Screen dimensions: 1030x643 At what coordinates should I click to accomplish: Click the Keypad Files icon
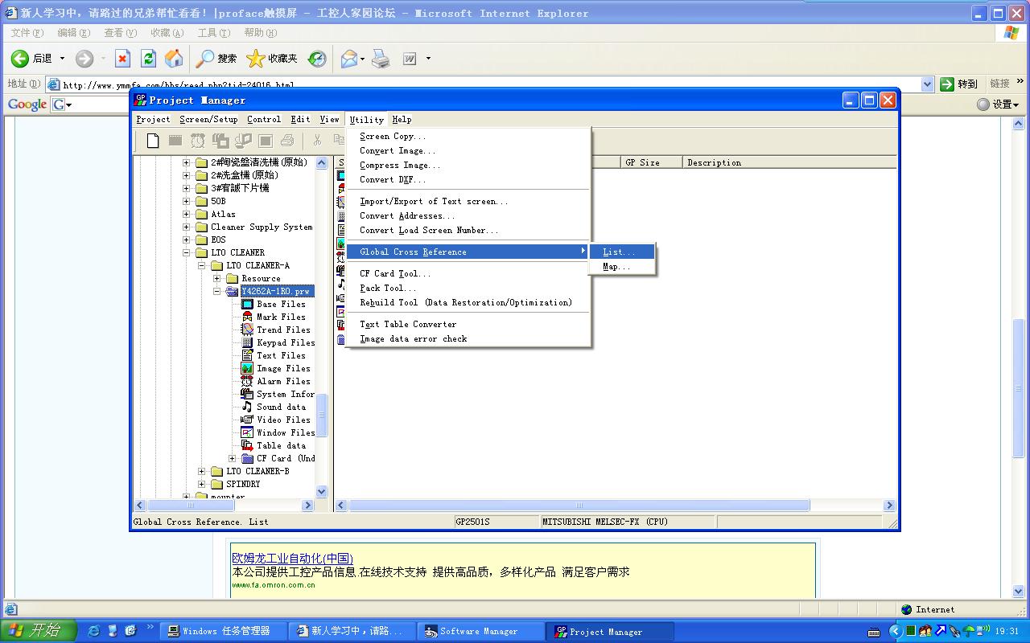pos(247,342)
